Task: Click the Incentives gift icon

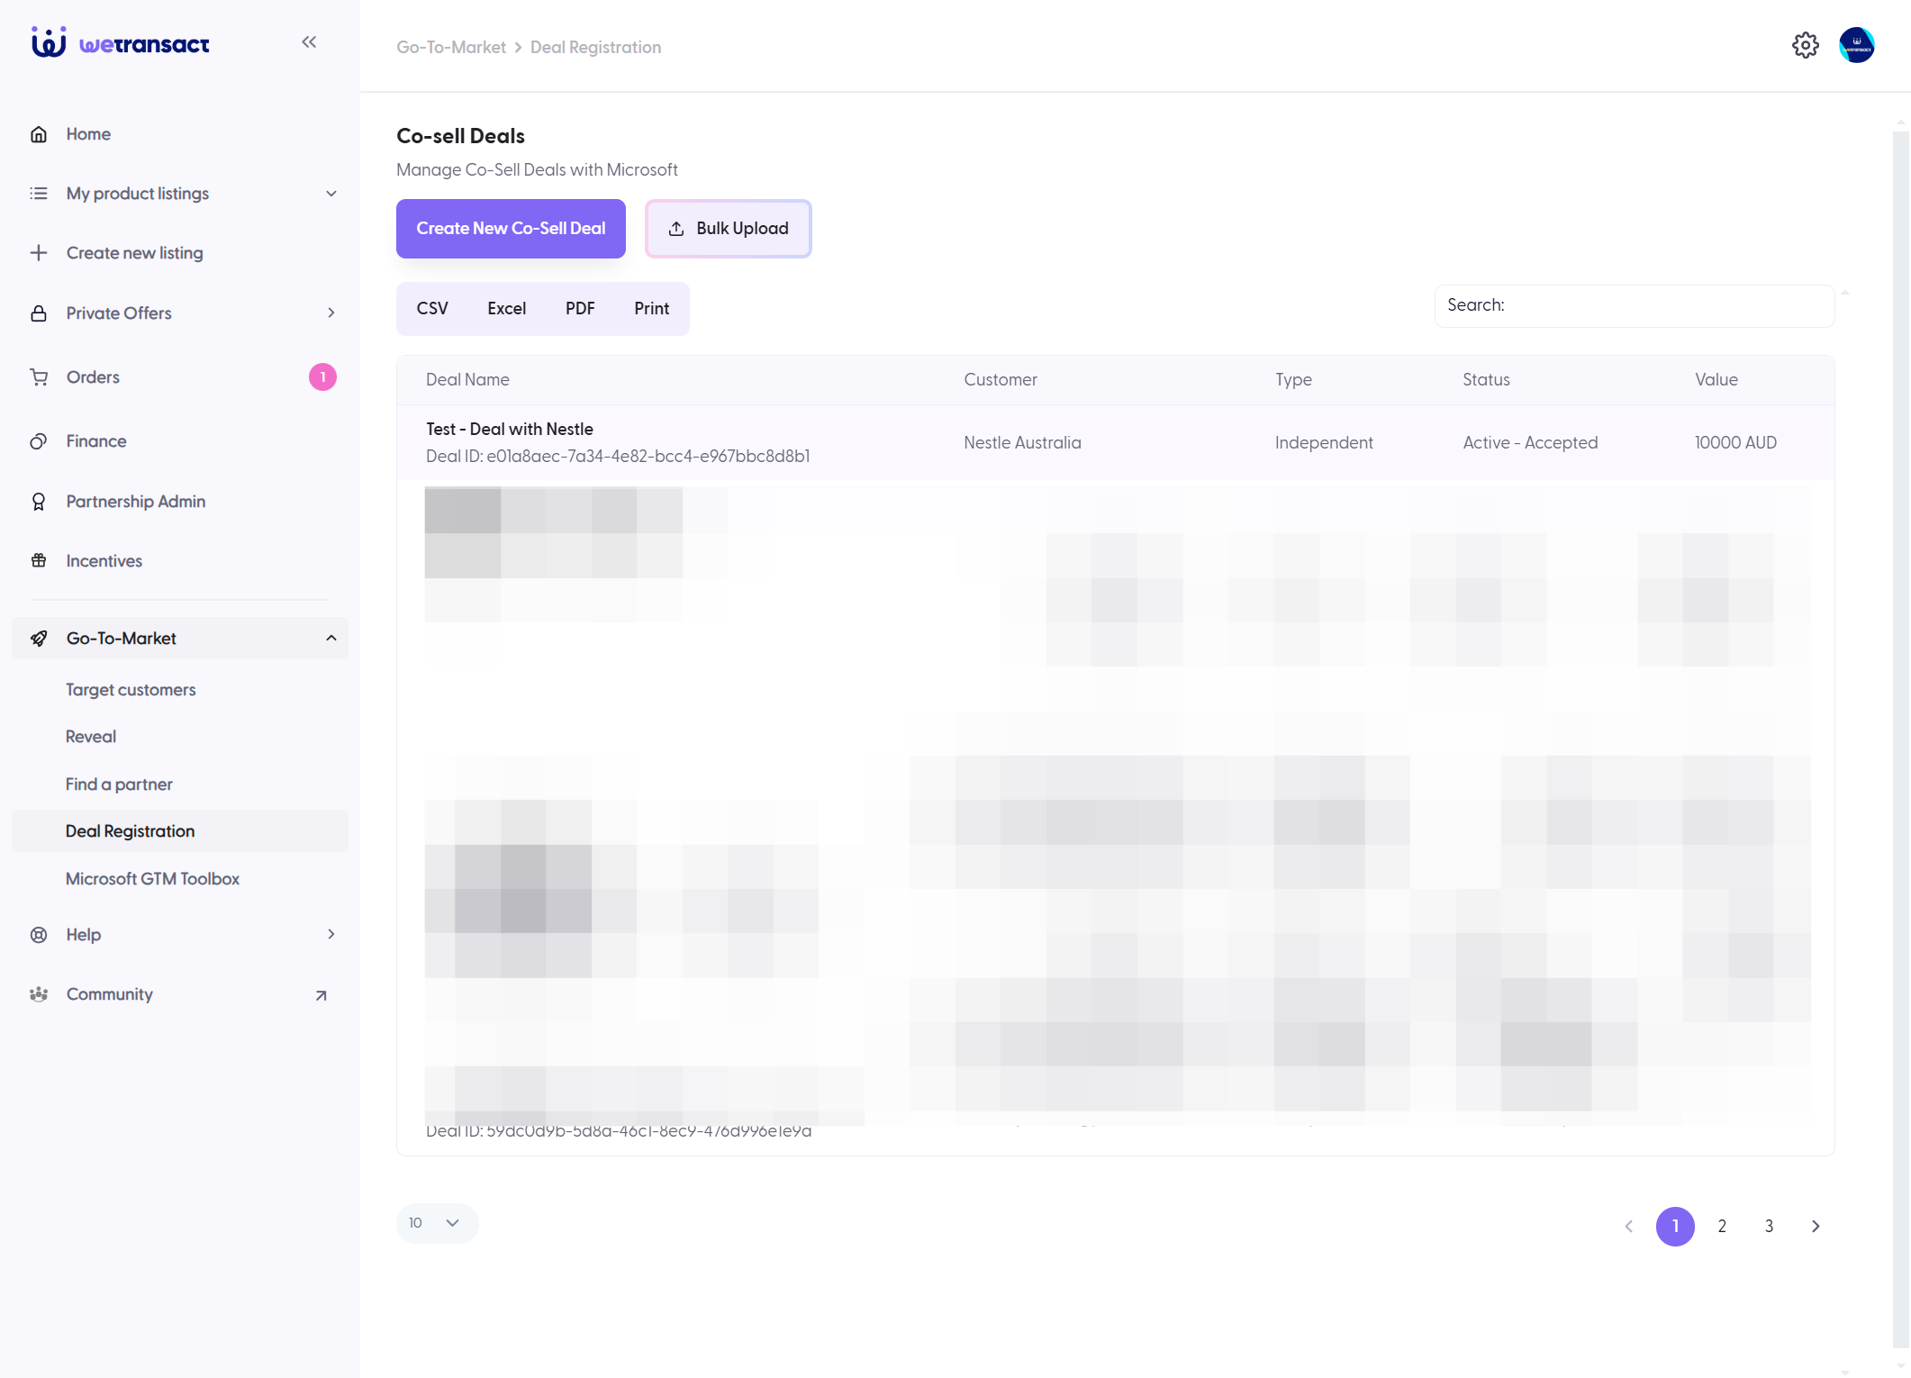Action: [x=39, y=561]
